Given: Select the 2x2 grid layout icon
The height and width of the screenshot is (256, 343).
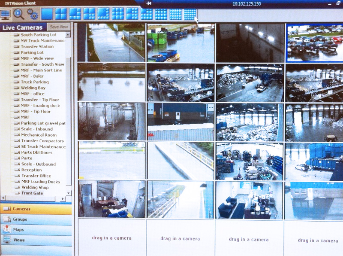Looking at the screenshot, I should tap(61, 14).
